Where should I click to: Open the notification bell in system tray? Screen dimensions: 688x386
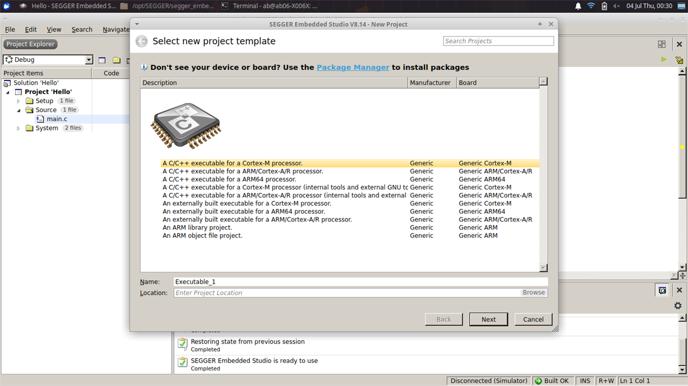click(x=578, y=6)
